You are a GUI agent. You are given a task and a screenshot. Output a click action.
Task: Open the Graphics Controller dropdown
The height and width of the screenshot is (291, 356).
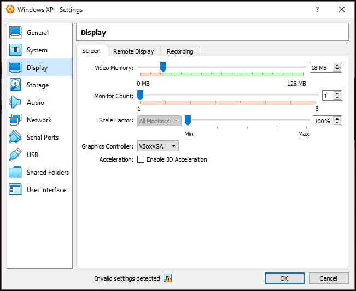(157, 146)
